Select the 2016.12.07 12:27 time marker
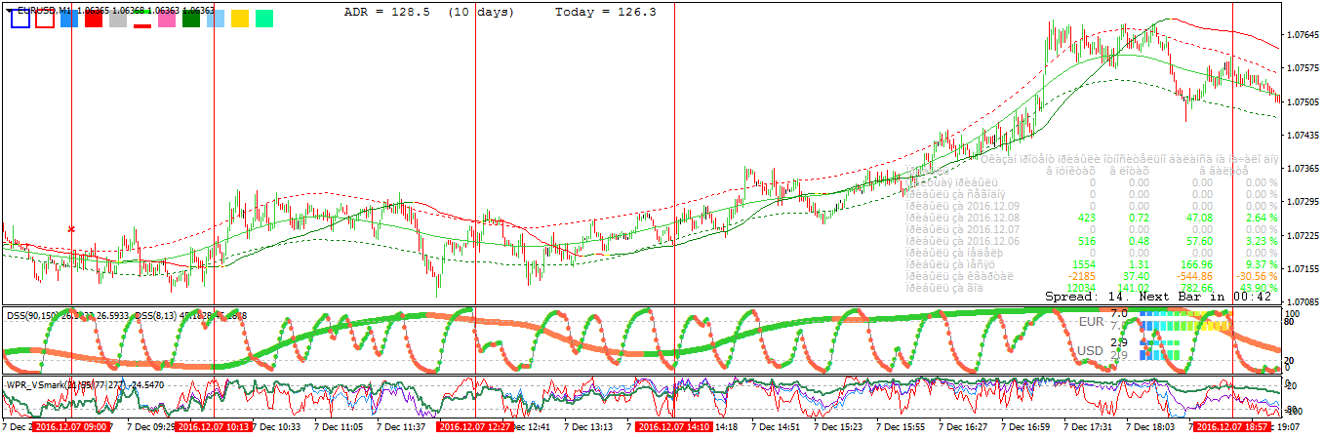 coord(475,427)
